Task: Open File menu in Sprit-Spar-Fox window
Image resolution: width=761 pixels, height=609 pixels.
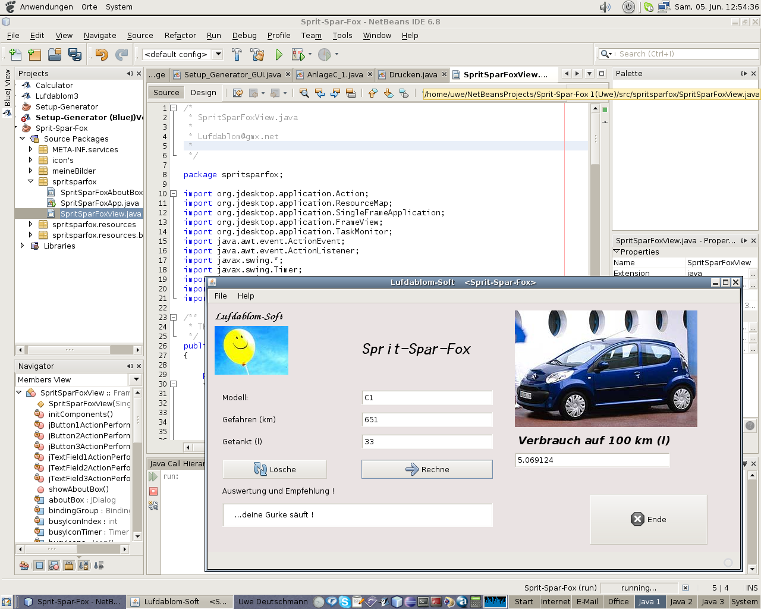Action: pyautogui.click(x=221, y=296)
